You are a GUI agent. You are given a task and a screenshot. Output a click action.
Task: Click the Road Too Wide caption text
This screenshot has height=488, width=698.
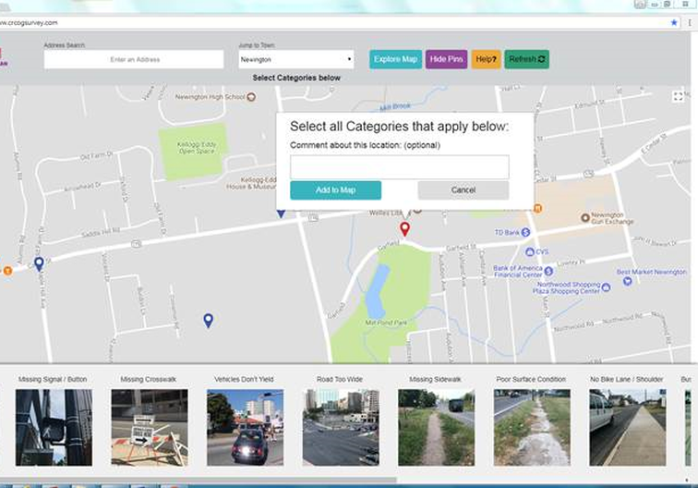click(340, 379)
